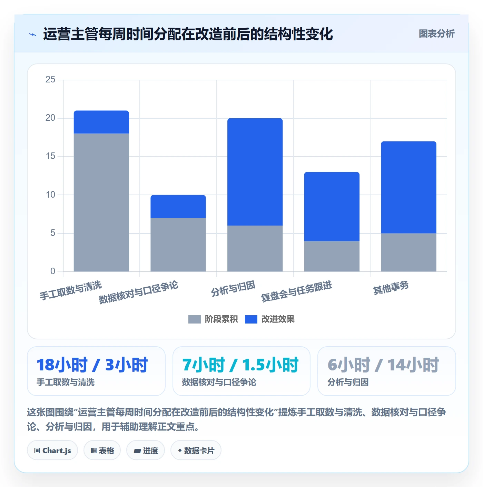
Task: Click the blue segment of 手工取数与清洗 bar
Action: tap(101, 122)
